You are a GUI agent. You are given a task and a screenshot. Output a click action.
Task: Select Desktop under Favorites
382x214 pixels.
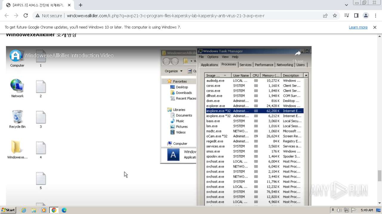click(179, 87)
